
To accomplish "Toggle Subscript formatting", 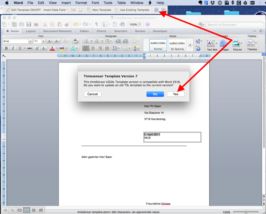I will click(x=44, y=48).
